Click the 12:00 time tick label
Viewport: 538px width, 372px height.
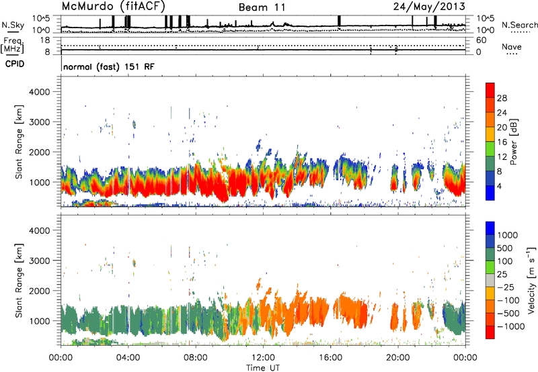coord(263,358)
